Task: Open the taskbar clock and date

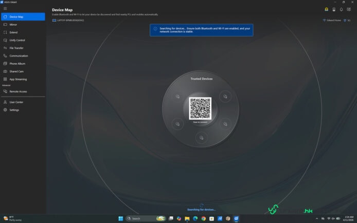Action: click(x=348, y=218)
